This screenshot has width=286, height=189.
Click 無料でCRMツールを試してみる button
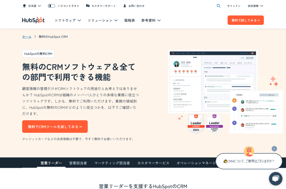[x=55, y=127]
